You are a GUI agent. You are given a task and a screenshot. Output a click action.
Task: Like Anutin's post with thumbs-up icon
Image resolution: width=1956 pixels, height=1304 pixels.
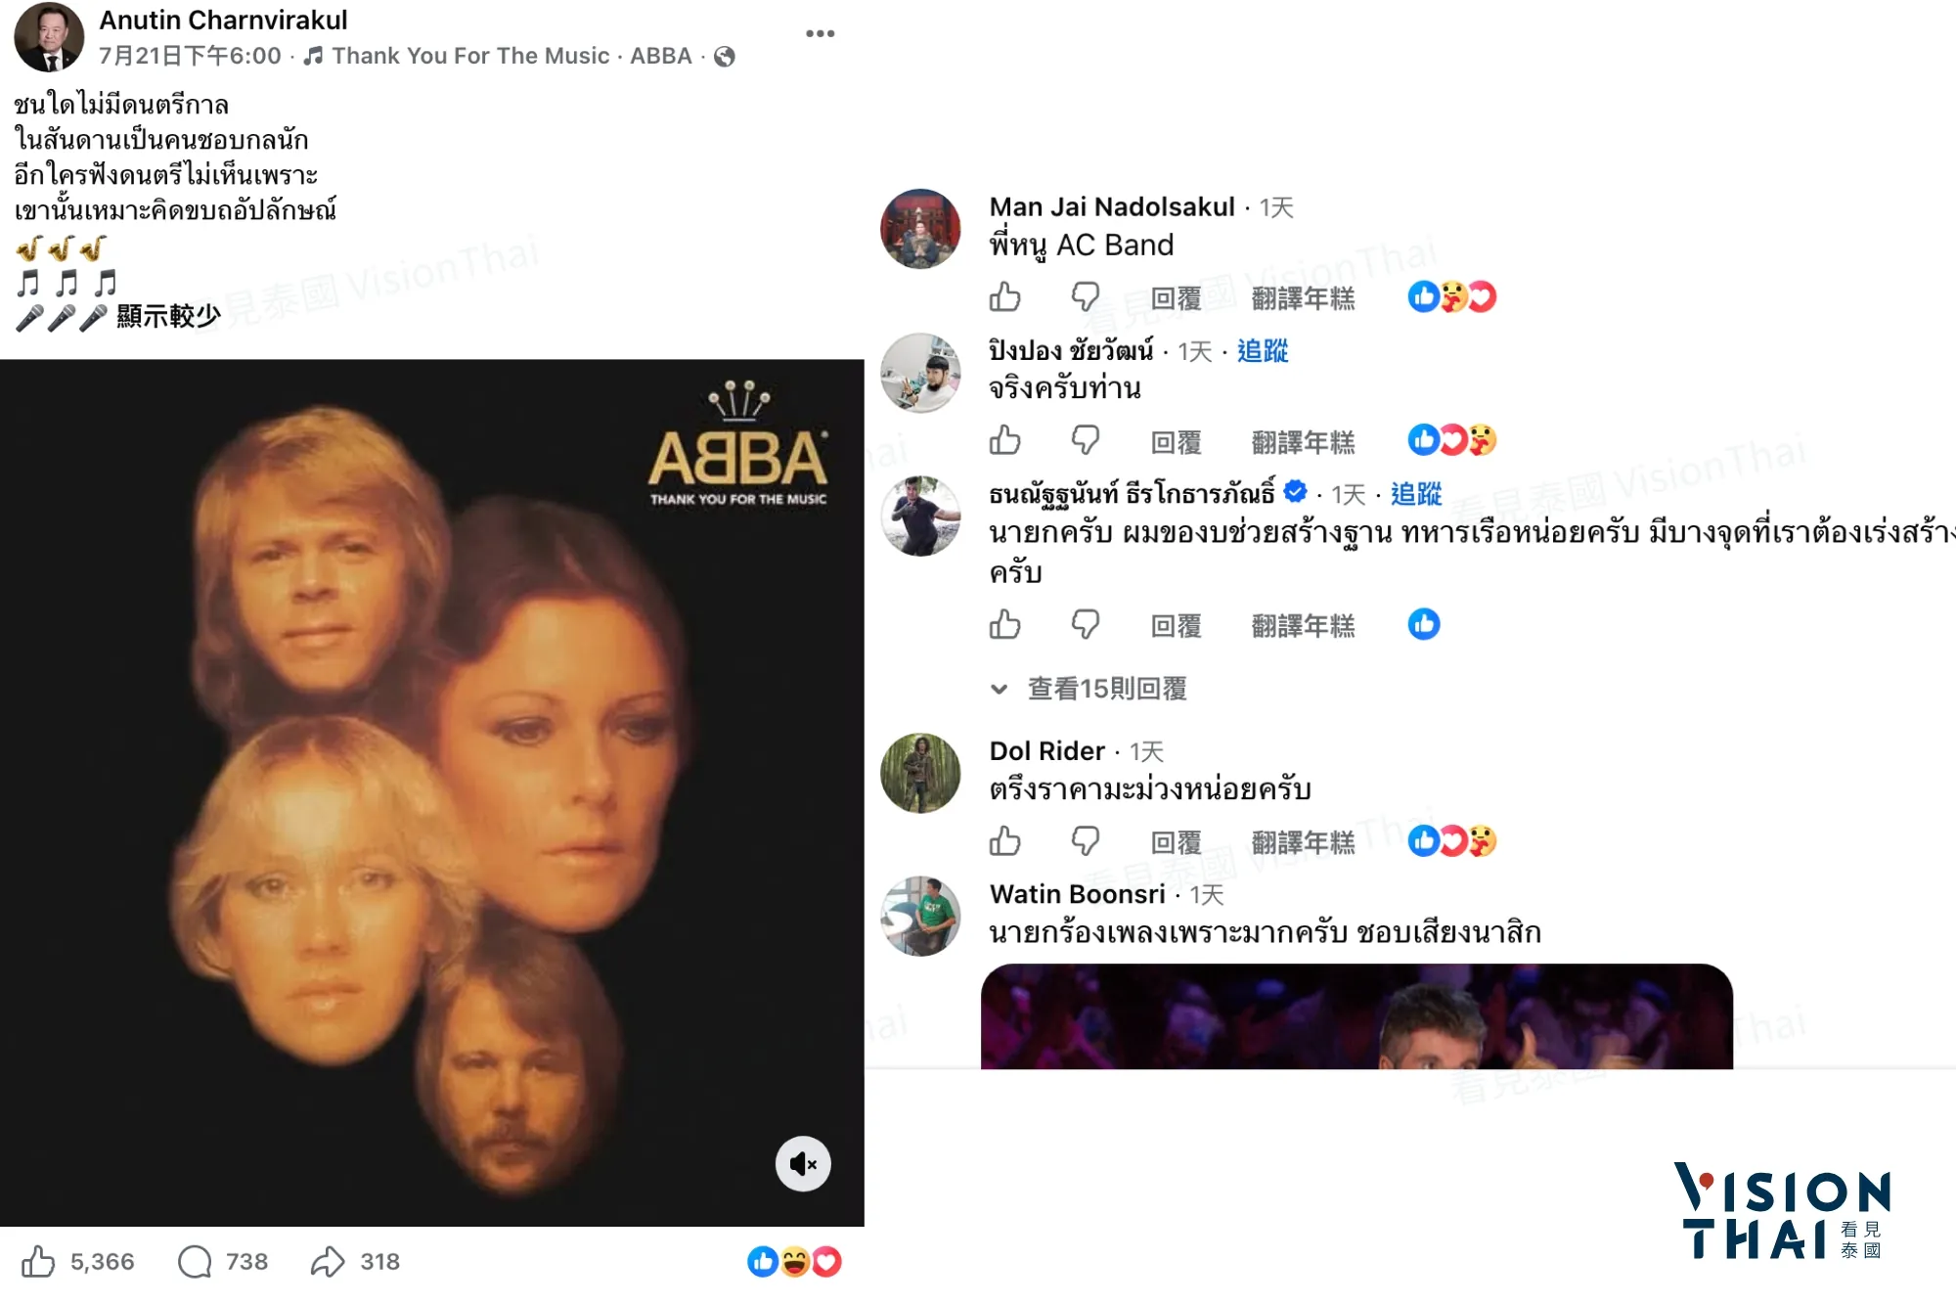[39, 1261]
